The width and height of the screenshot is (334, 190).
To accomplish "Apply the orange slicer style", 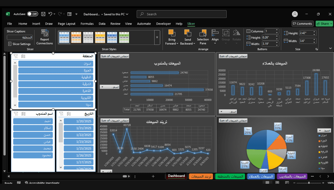I will click(x=76, y=37).
